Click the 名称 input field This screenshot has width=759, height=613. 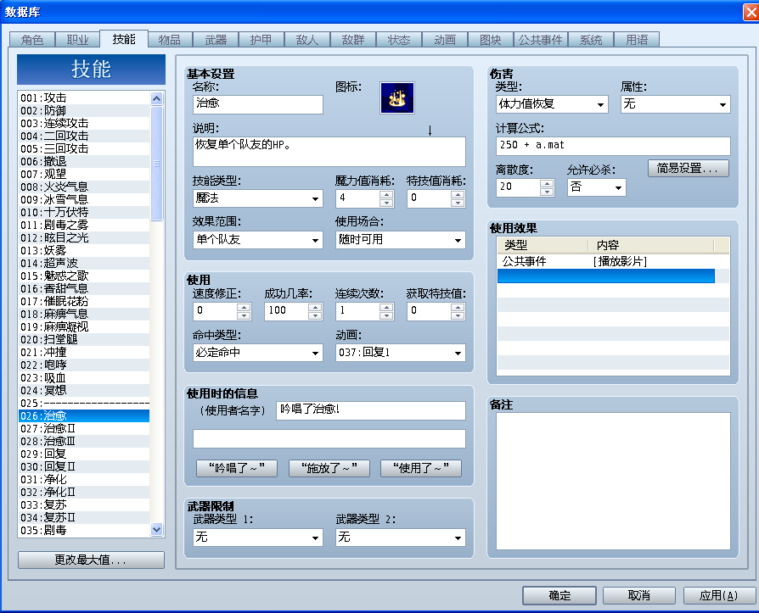click(x=257, y=104)
